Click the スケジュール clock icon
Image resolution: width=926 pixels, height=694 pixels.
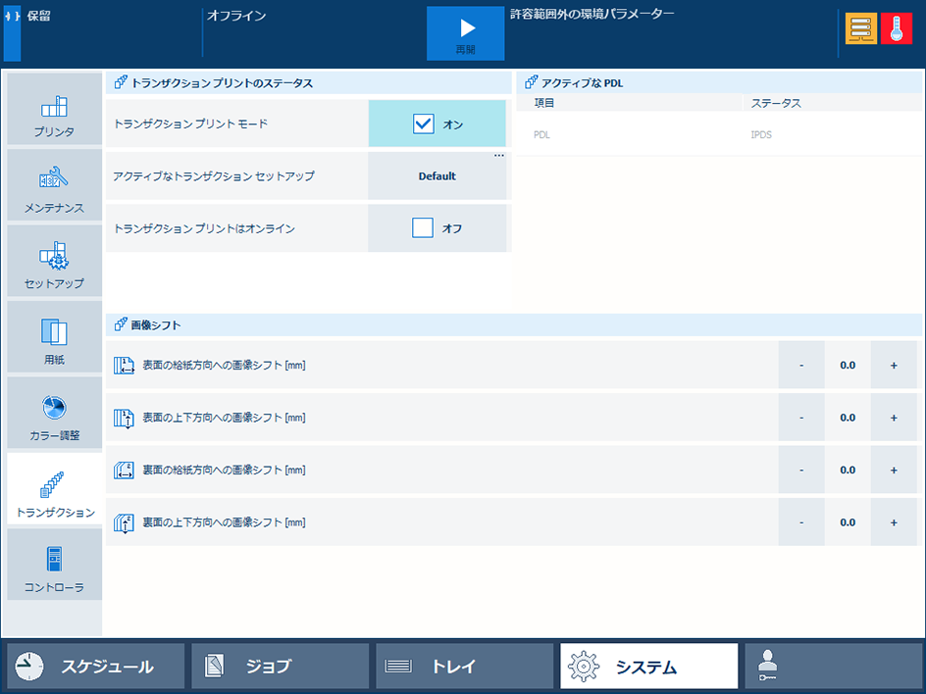tap(29, 667)
